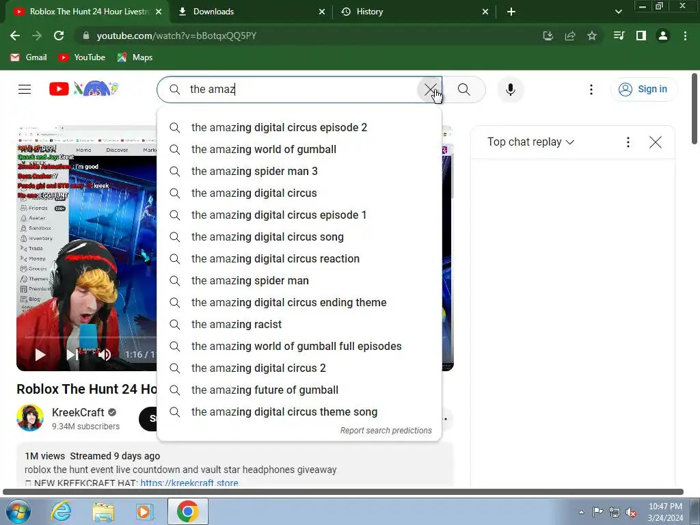Play the video with play button
Viewport: 700px width, 525px height.
click(40, 355)
